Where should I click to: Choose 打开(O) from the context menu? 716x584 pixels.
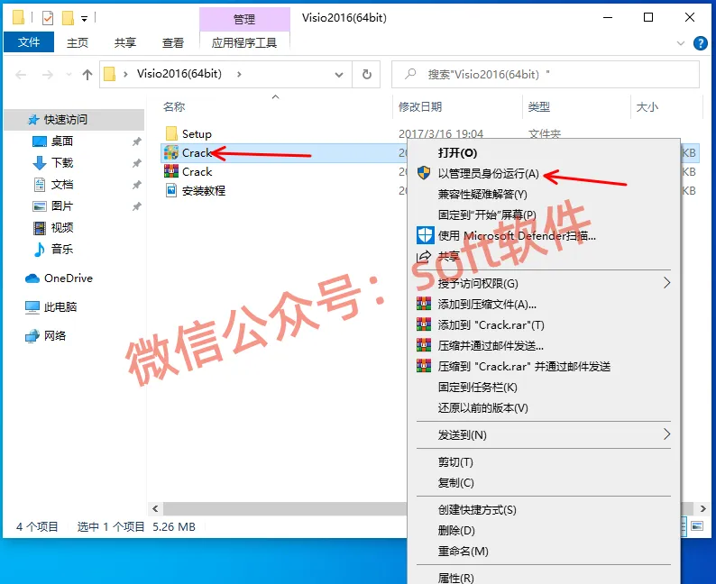[457, 153]
